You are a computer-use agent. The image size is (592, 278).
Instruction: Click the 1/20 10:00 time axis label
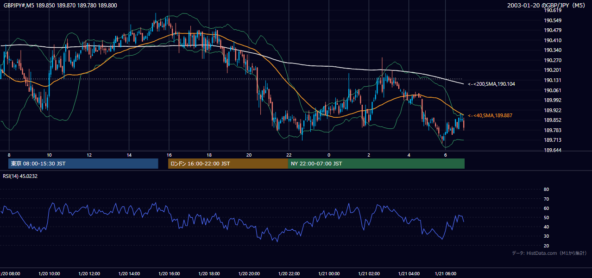pyautogui.click(x=49, y=273)
